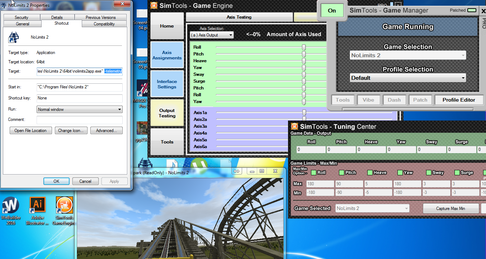486x259 pixels.
Task: Switch to Compatibility tab in Properties
Action: (x=104, y=24)
